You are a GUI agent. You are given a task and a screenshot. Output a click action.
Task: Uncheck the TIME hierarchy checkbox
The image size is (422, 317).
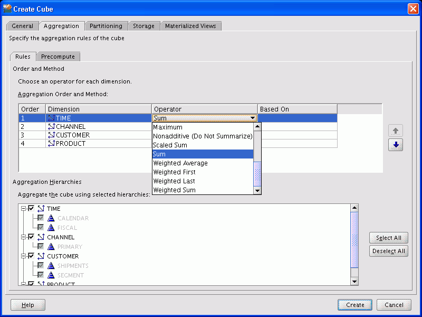[x=31, y=208]
